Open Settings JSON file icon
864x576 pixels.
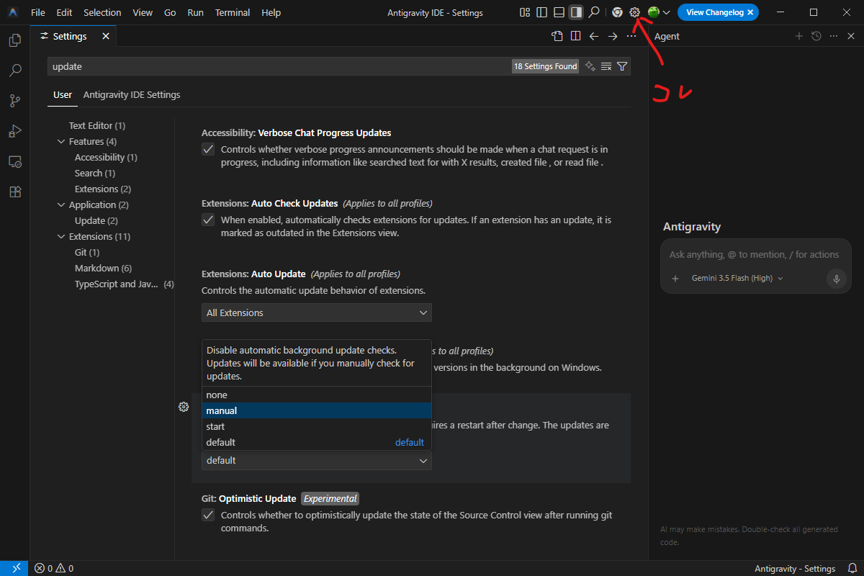[557, 36]
